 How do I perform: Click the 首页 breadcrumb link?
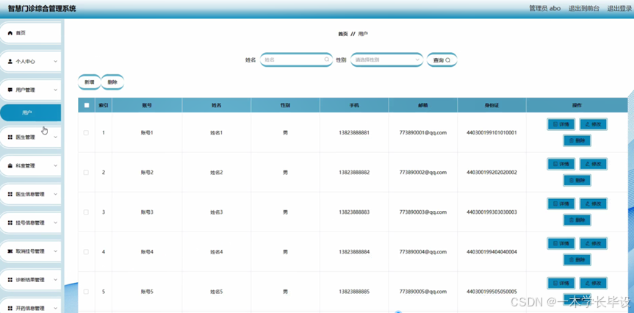[343, 34]
